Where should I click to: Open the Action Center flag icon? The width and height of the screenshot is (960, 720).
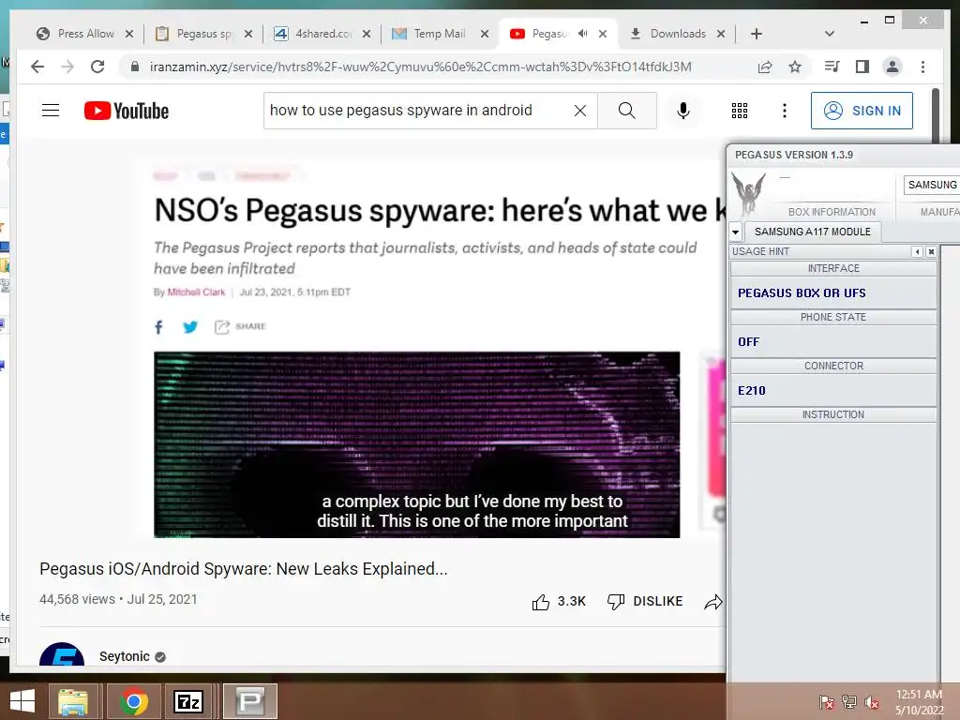(x=826, y=702)
